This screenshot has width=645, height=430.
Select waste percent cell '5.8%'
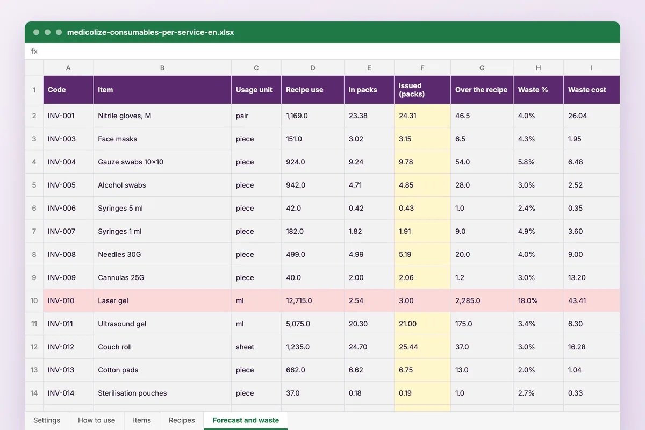click(x=539, y=162)
